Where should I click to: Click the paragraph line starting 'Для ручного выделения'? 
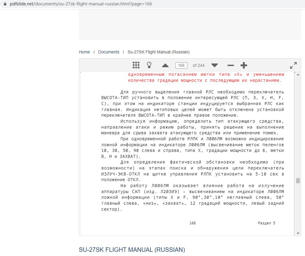[202, 92]
